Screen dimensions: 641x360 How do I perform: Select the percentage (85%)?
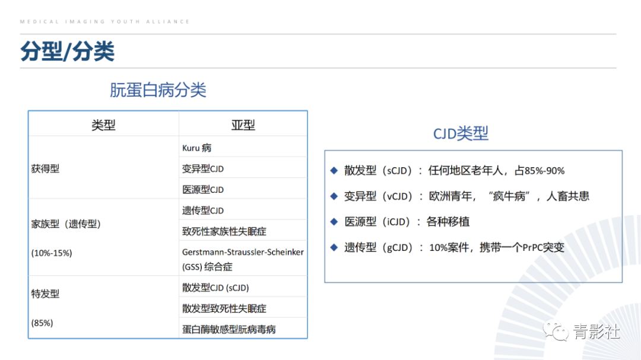click(42, 323)
